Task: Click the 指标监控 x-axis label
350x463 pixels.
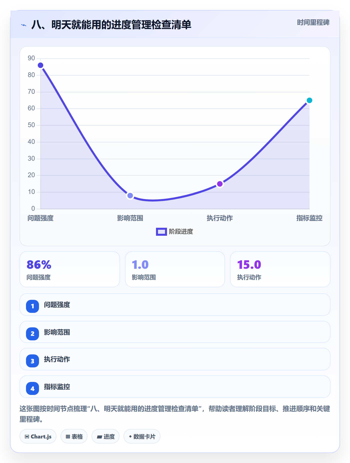Action: click(309, 218)
